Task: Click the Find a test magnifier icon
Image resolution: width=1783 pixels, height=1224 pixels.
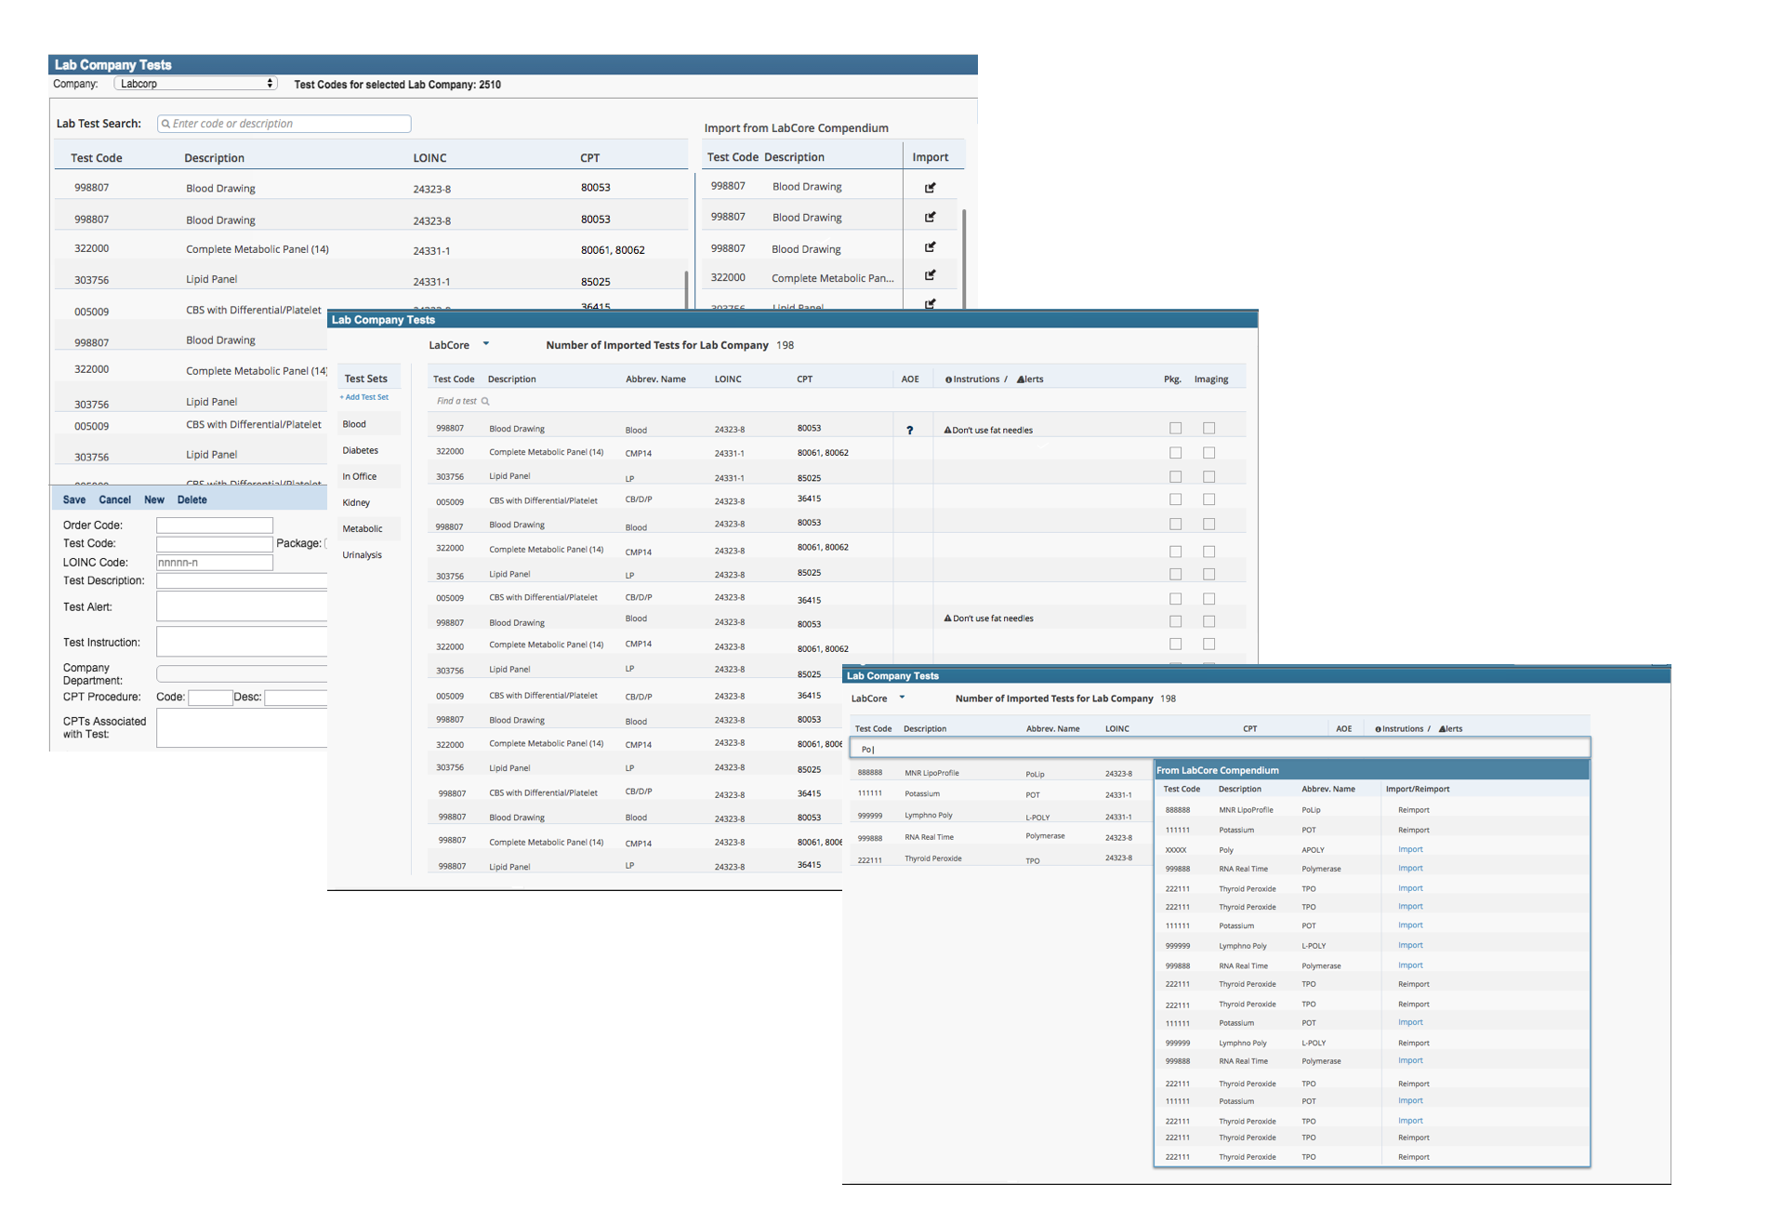Action: 485,402
